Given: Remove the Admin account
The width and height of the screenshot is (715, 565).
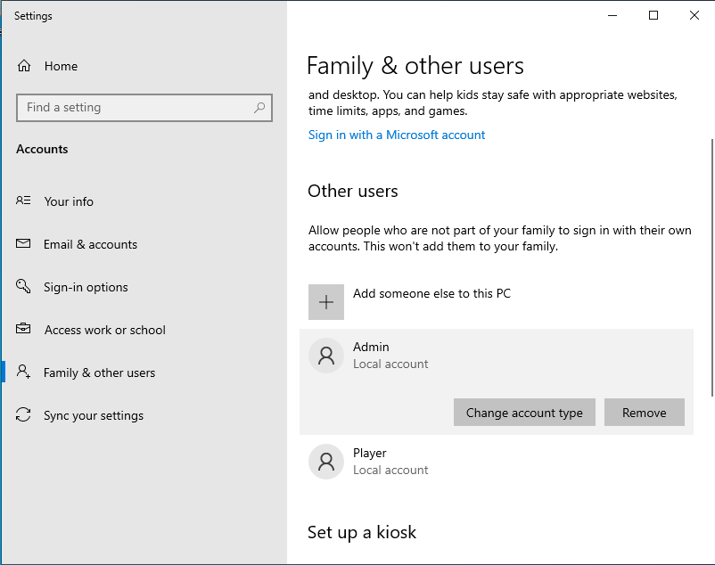Looking at the screenshot, I should [x=644, y=413].
